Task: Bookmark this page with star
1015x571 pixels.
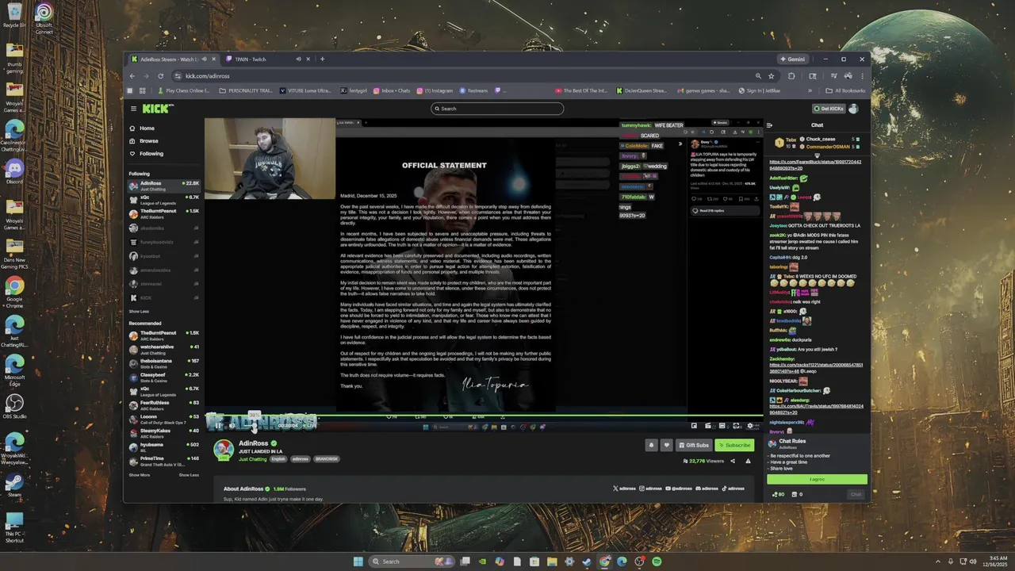Action: click(771, 76)
